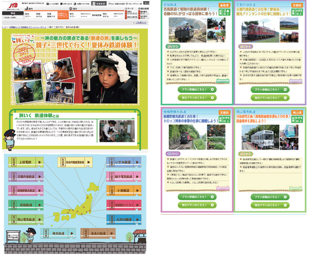Image resolution: width=309 pixels, height=255 pixels.
Task: Click the 鳥取県 prefecture tag on 若桜鉄道 card
Action: click(224, 5)
